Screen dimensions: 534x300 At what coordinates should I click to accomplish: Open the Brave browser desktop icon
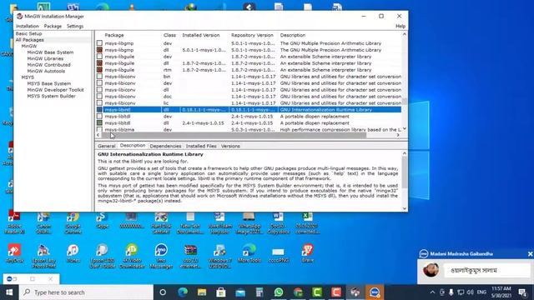pyautogui.click(x=308, y=253)
